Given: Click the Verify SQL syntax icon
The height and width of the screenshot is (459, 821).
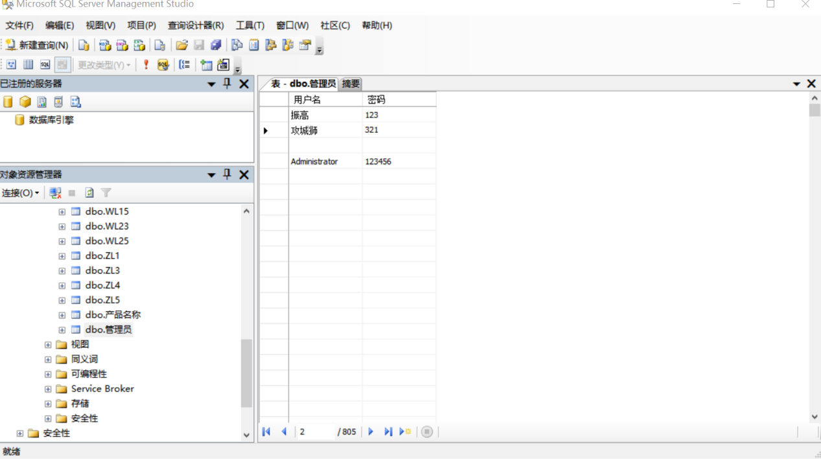Looking at the screenshot, I should 163,65.
